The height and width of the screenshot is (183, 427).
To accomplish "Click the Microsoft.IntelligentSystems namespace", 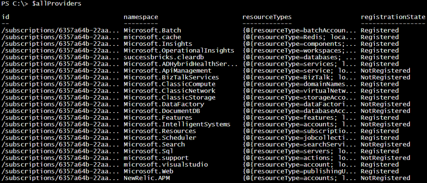I will tap(177, 124).
